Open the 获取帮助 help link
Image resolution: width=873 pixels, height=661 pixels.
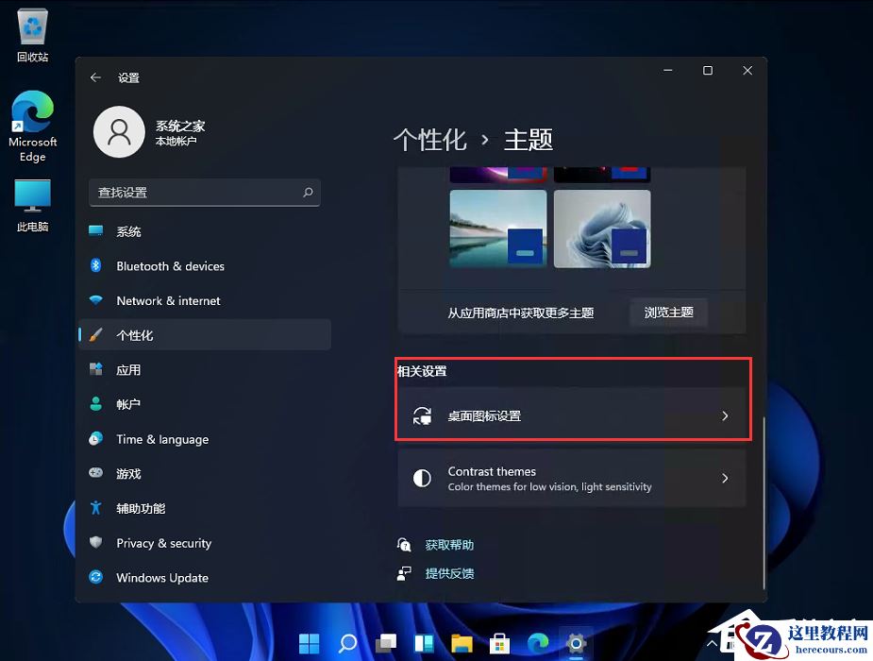click(450, 544)
